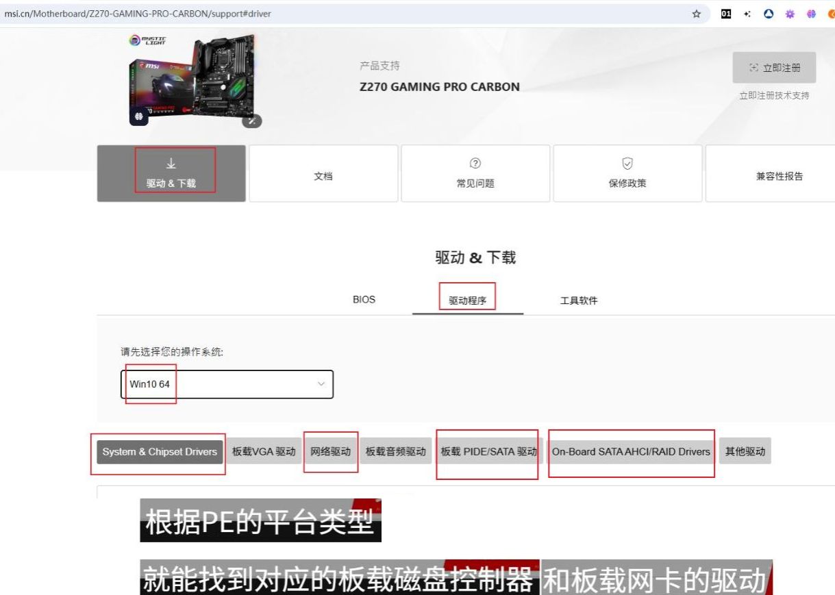The height and width of the screenshot is (595, 835).
Task: Switch to the BIOS sub-tab
Action: (x=364, y=300)
